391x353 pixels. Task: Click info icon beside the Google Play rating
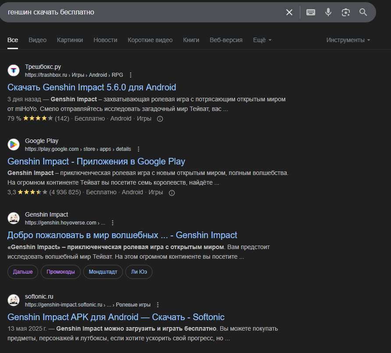[171, 193]
